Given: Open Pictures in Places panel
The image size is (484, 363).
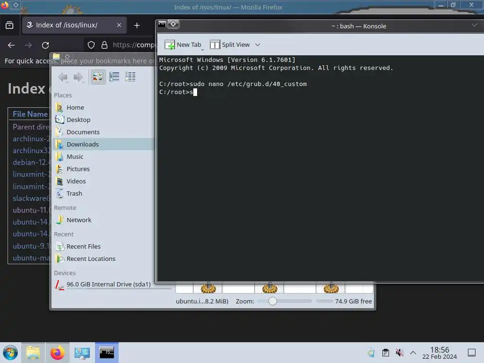Looking at the screenshot, I should pyautogui.click(x=104, y=169).
